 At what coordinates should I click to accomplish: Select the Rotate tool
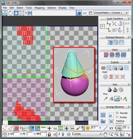coord(11,13)
